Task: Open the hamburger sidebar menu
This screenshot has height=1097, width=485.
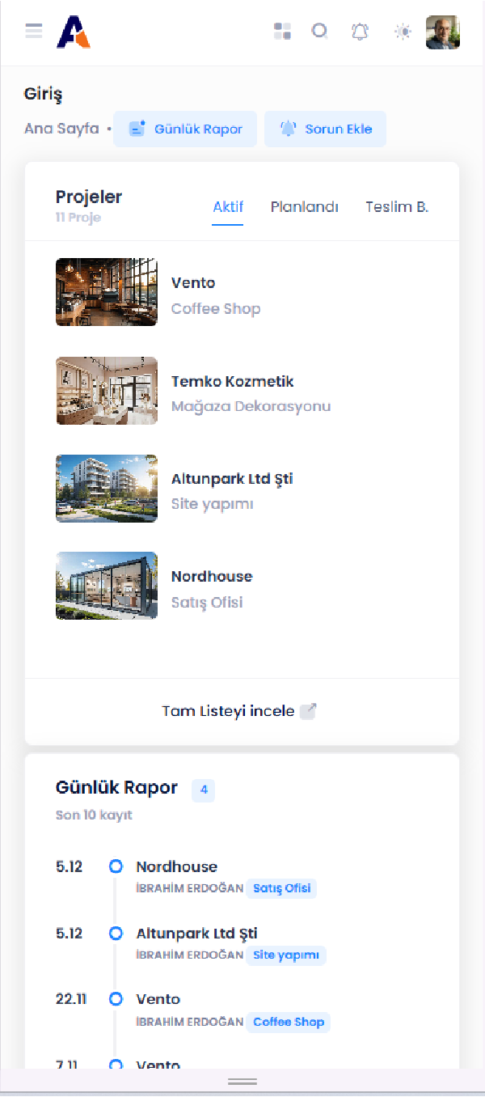Action: pyautogui.click(x=33, y=32)
